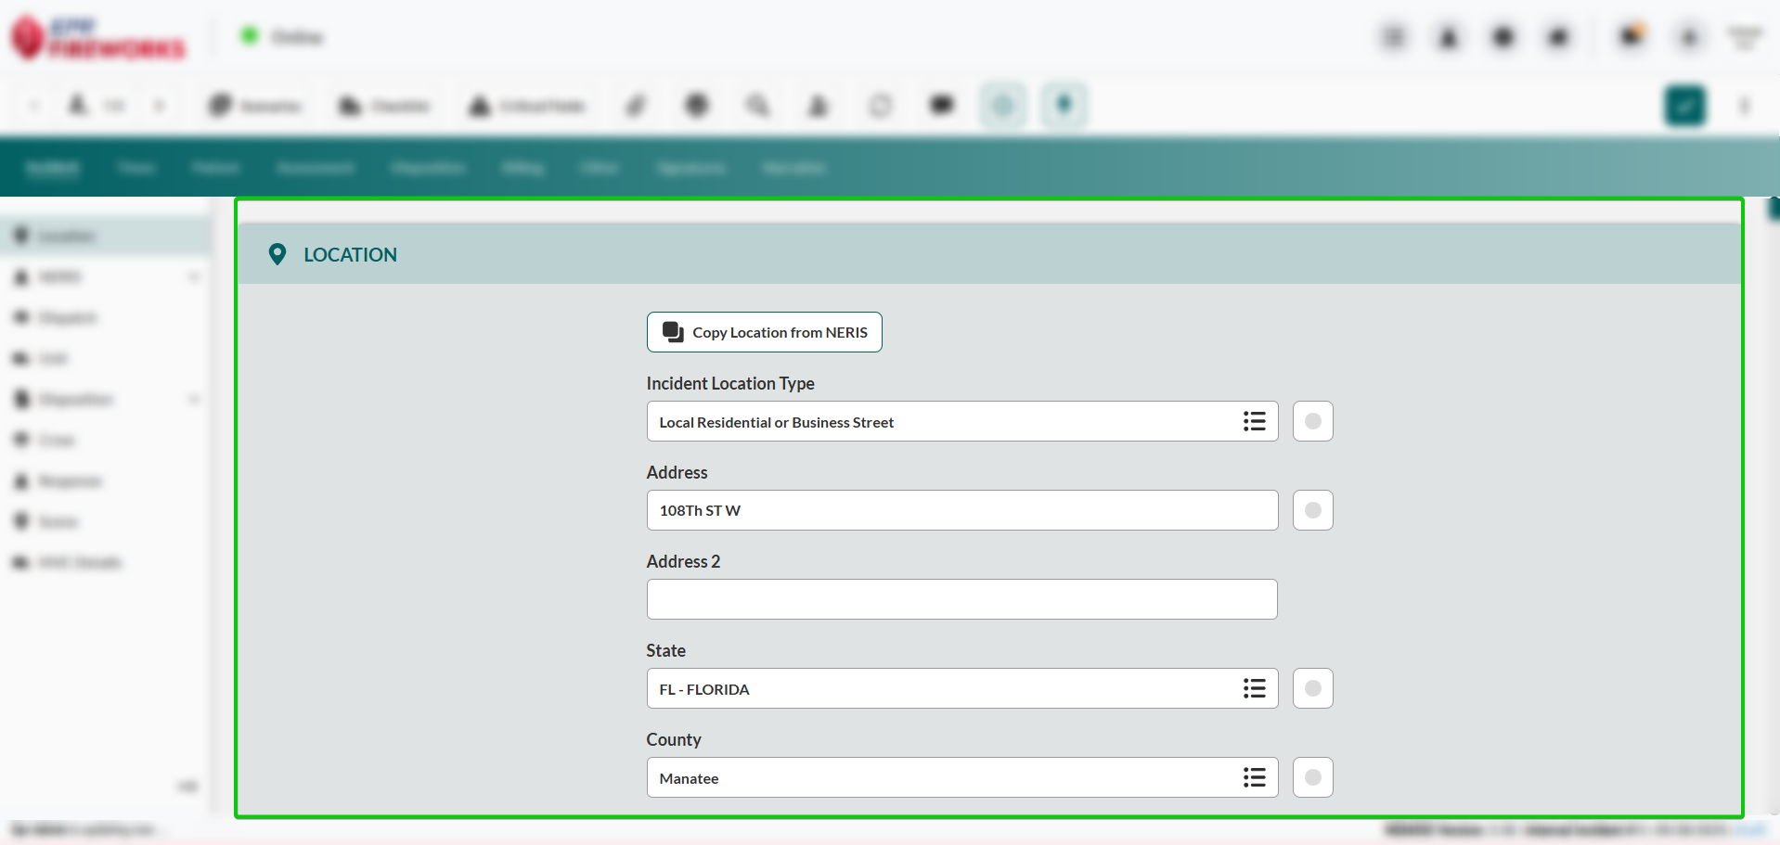
Task: Focus the empty Address 2 field
Action: point(961,600)
